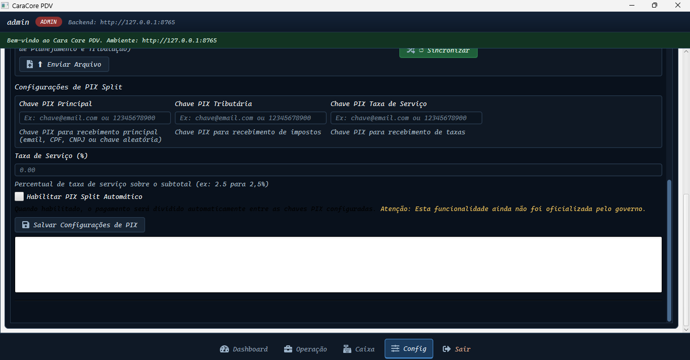Click the CaraCore PDV title bar icon
Viewport: 690px width, 360px height.
coord(6,6)
